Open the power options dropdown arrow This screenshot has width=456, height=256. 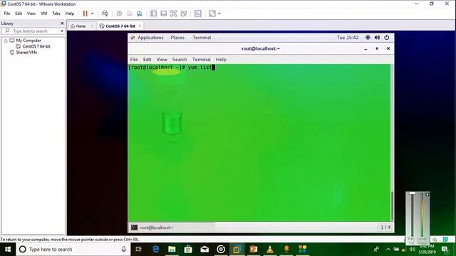click(92, 14)
